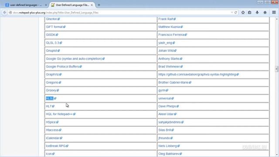Open the bookmarks list icon

(x=250, y=13)
